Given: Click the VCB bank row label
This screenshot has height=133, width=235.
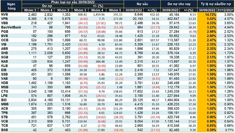Looking at the screenshot, I should click(x=4, y=121).
